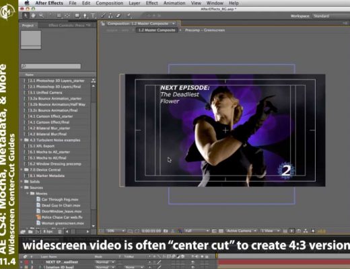Click the project flowchart view icon
350x269 pixels.
94,81
